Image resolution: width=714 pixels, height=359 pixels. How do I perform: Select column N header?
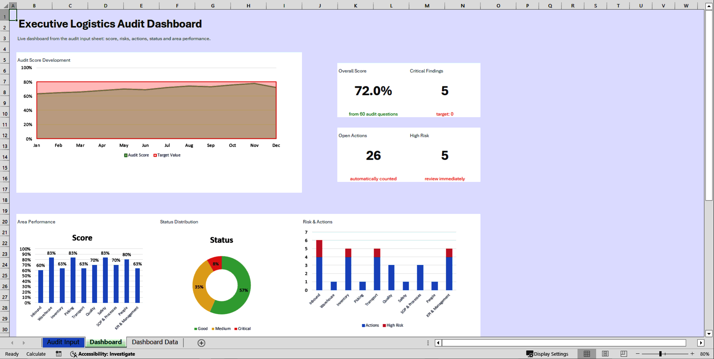point(463,6)
